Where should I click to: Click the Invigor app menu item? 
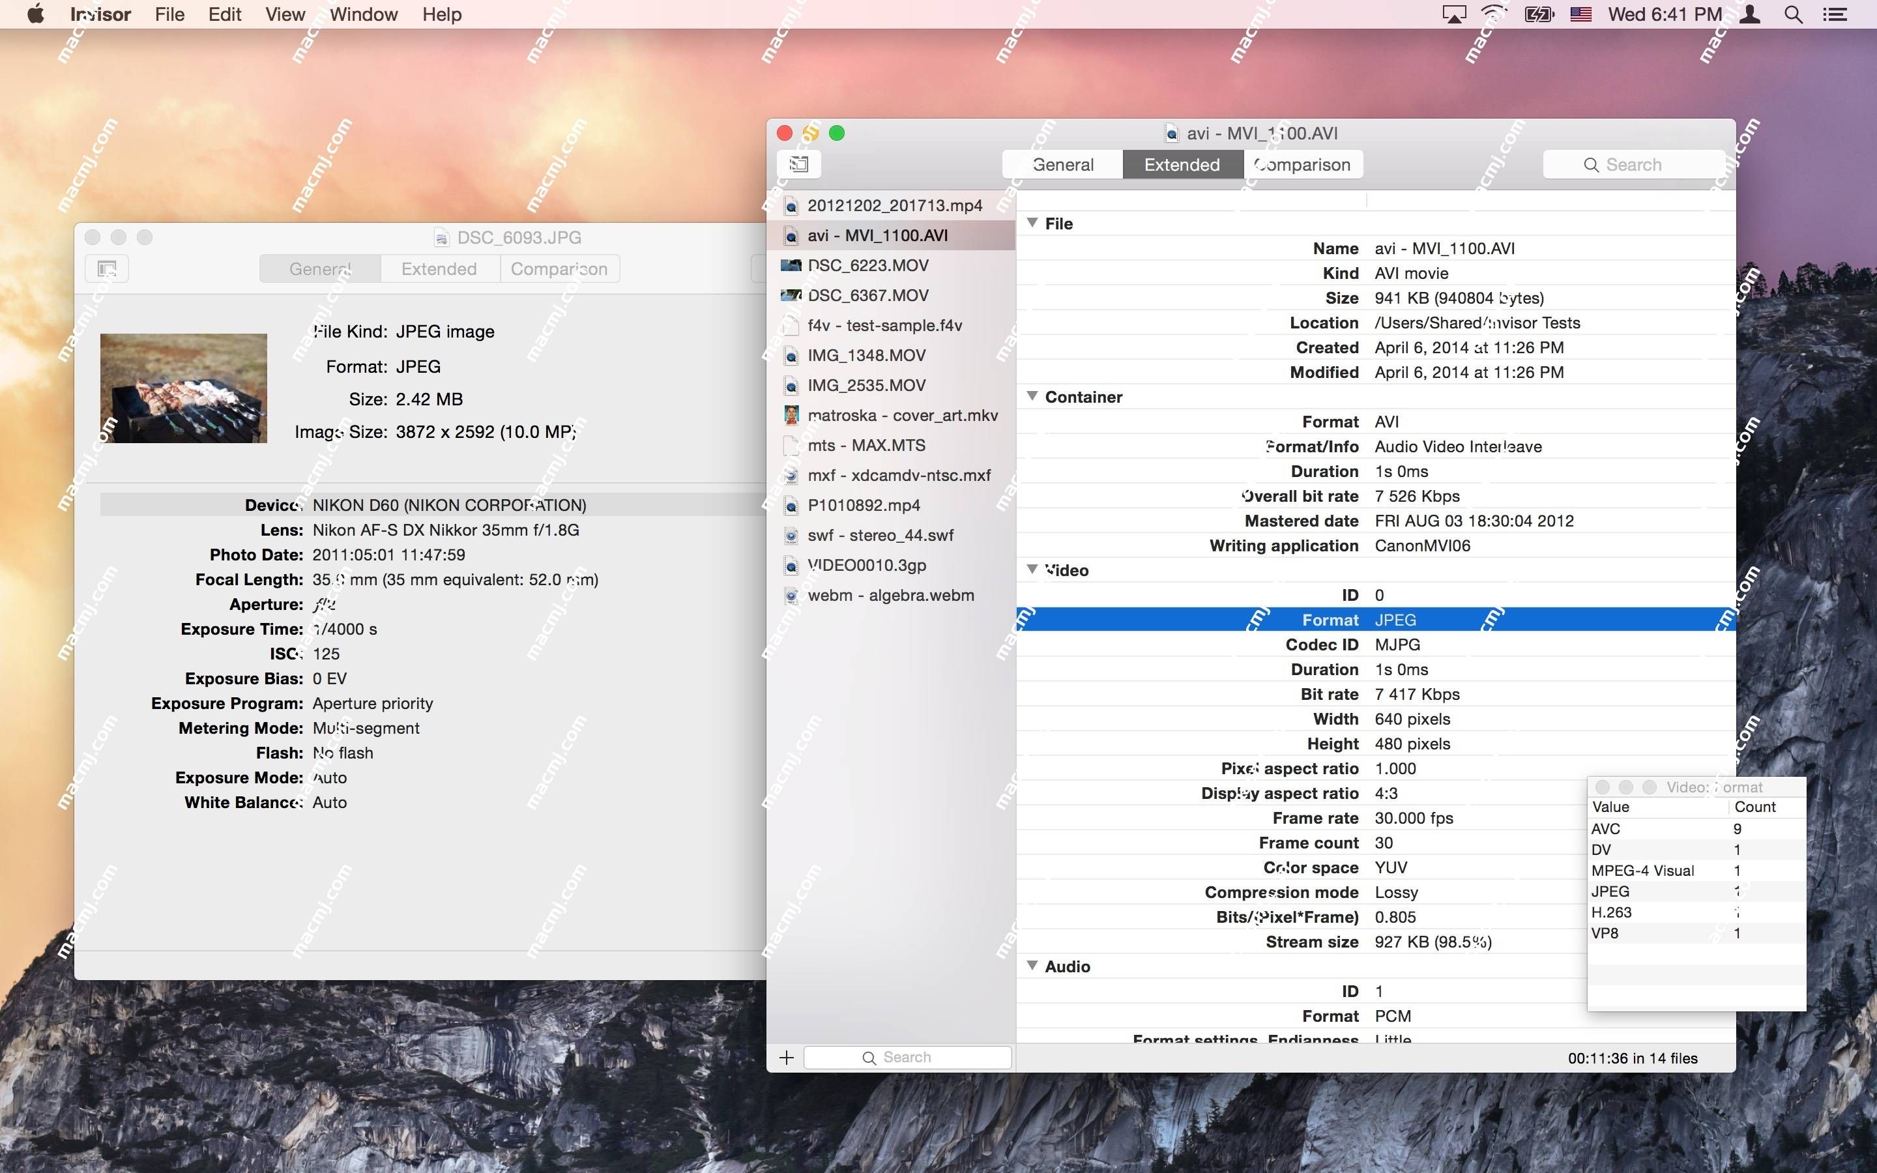(100, 15)
